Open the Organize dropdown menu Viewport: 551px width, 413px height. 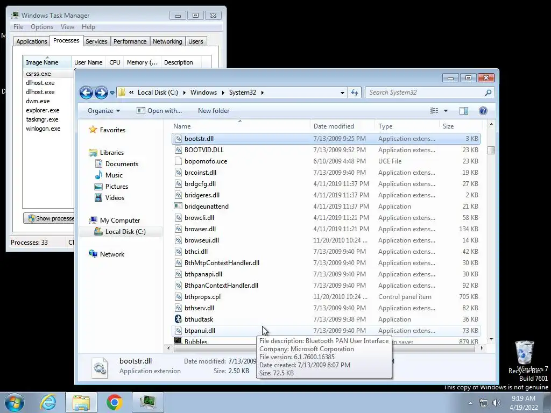tap(104, 111)
